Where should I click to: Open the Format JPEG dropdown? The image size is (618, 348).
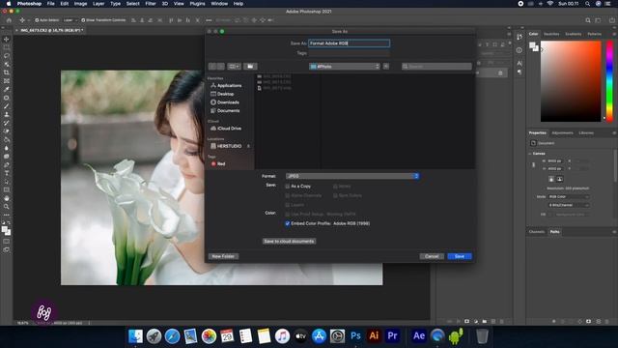[351, 176]
